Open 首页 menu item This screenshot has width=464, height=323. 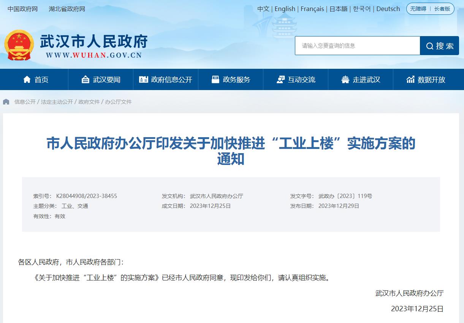pyautogui.click(x=36, y=79)
